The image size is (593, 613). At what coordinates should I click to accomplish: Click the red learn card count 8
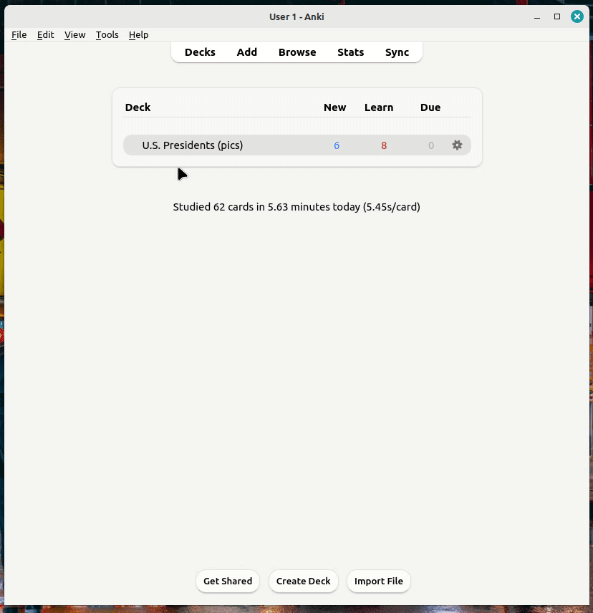pyautogui.click(x=384, y=145)
